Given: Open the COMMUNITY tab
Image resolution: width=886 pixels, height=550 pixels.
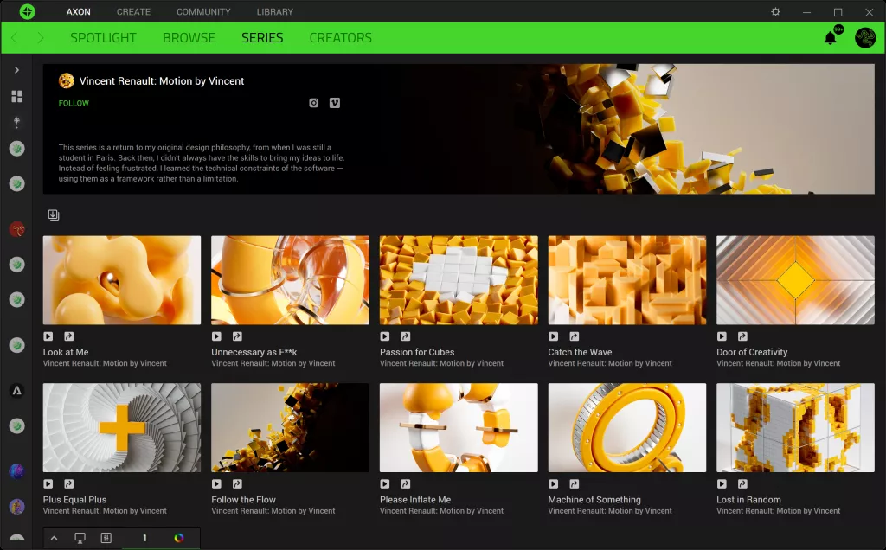Looking at the screenshot, I should pos(203,12).
